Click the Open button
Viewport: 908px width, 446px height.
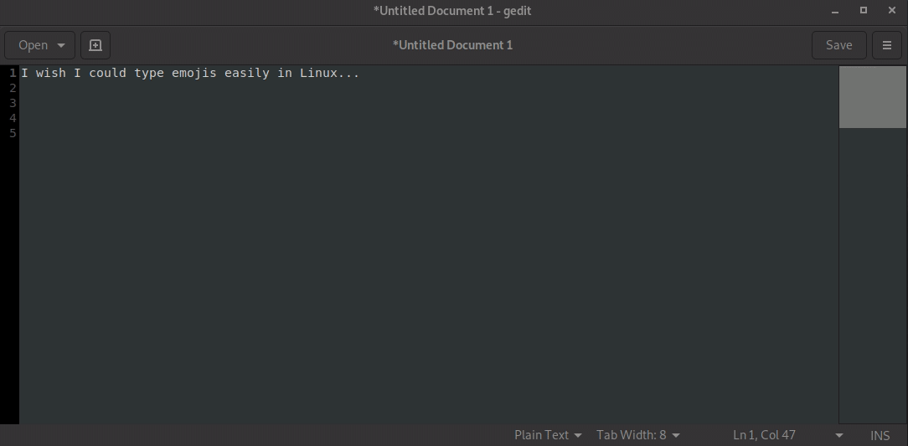(33, 45)
